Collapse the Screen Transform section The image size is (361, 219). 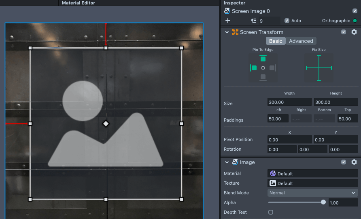coord(227,32)
